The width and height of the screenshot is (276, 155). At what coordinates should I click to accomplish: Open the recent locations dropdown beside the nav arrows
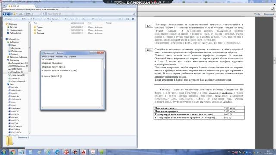(x=12, y=14)
